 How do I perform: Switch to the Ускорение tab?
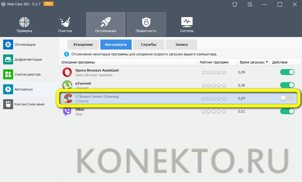pos(83,44)
